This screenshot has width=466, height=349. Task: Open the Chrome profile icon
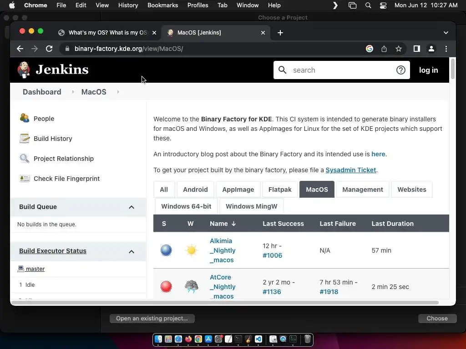point(431,49)
